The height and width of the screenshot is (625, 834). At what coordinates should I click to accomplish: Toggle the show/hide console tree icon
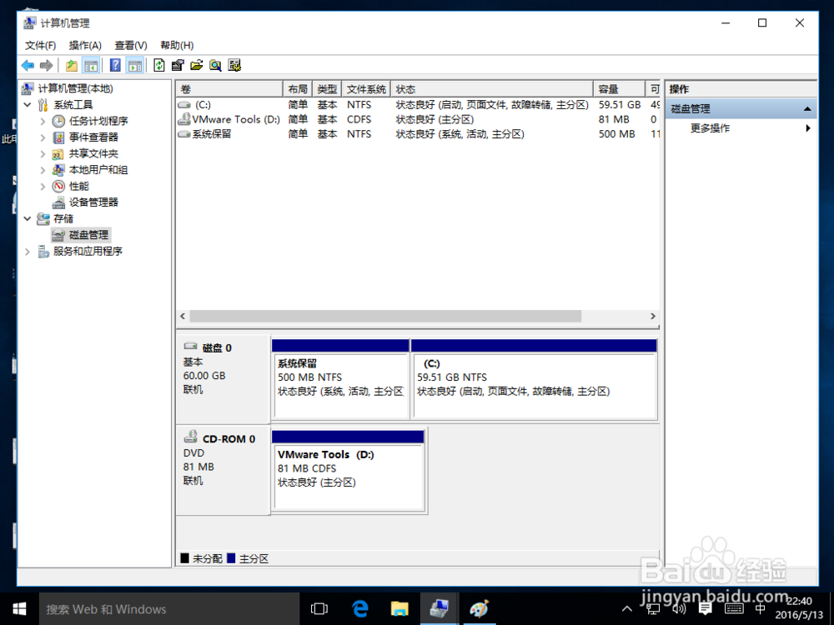coord(91,65)
